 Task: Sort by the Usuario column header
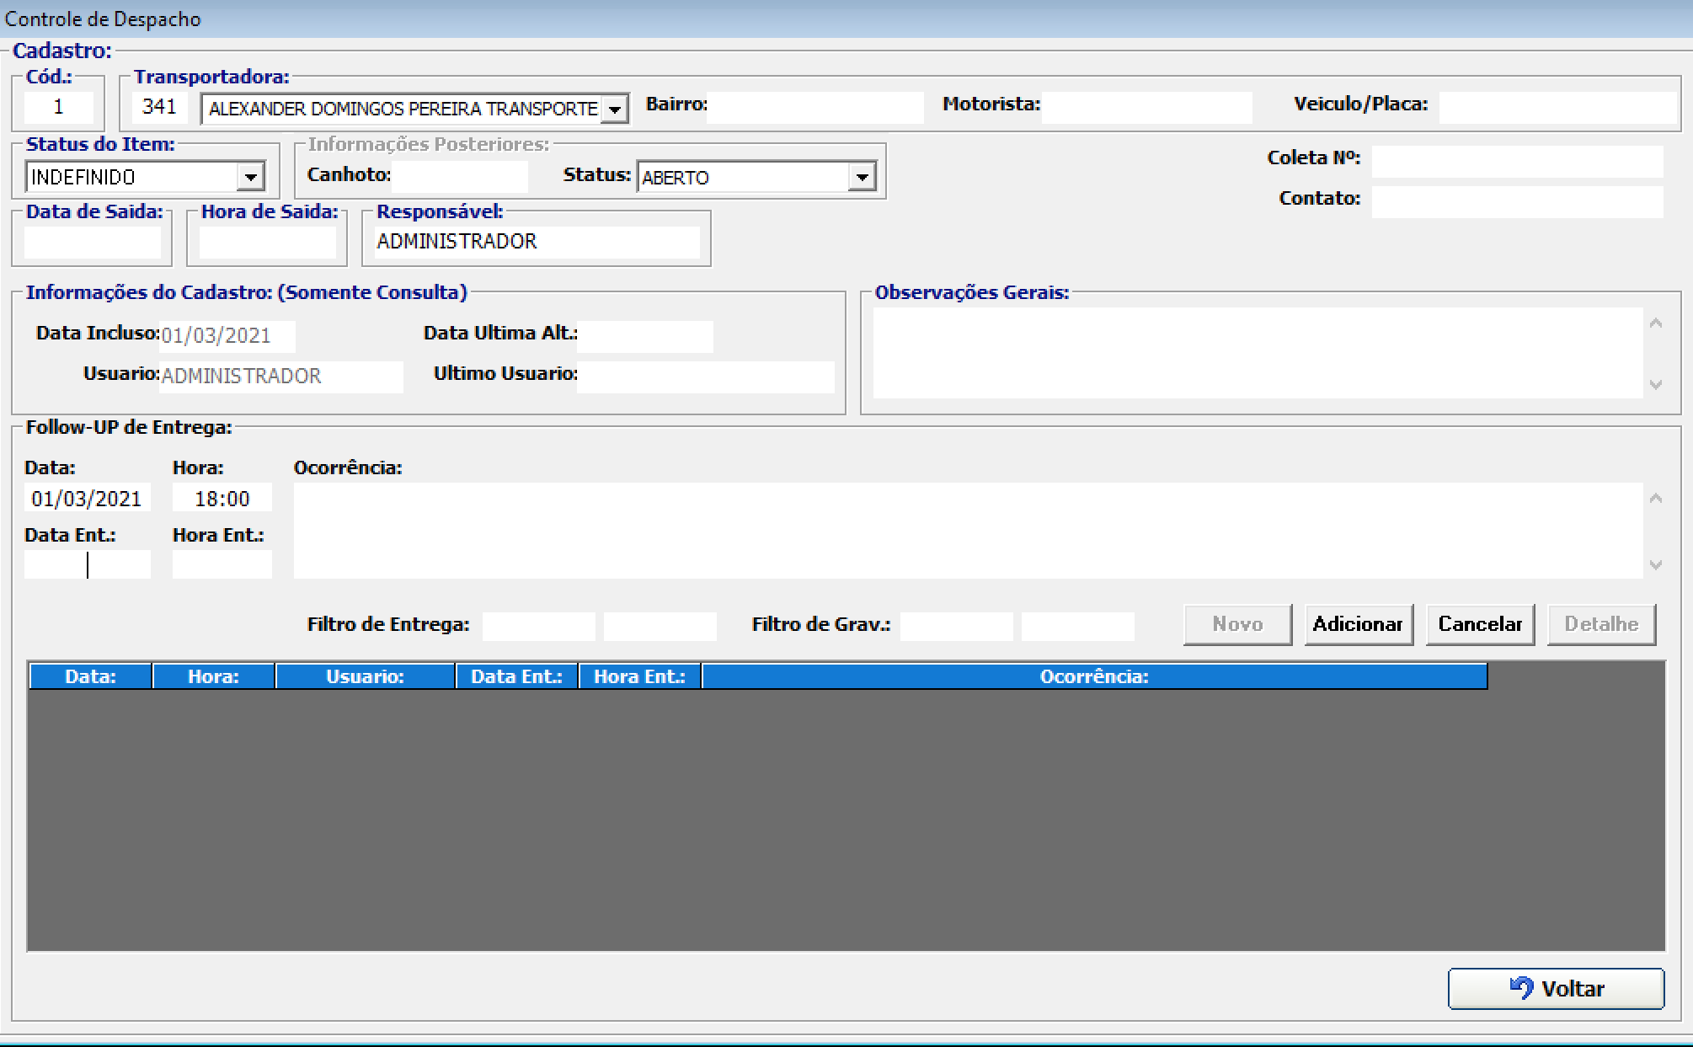click(x=365, y=676)
